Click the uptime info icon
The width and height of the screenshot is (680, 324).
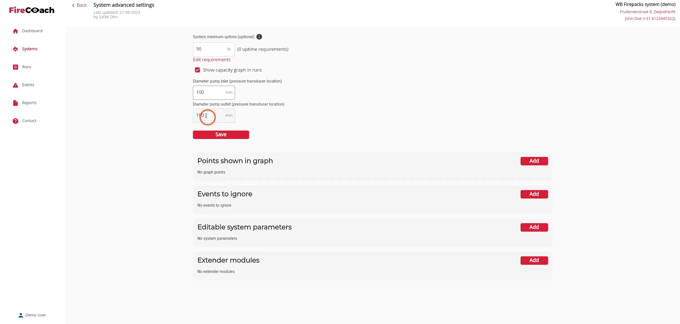259,37
